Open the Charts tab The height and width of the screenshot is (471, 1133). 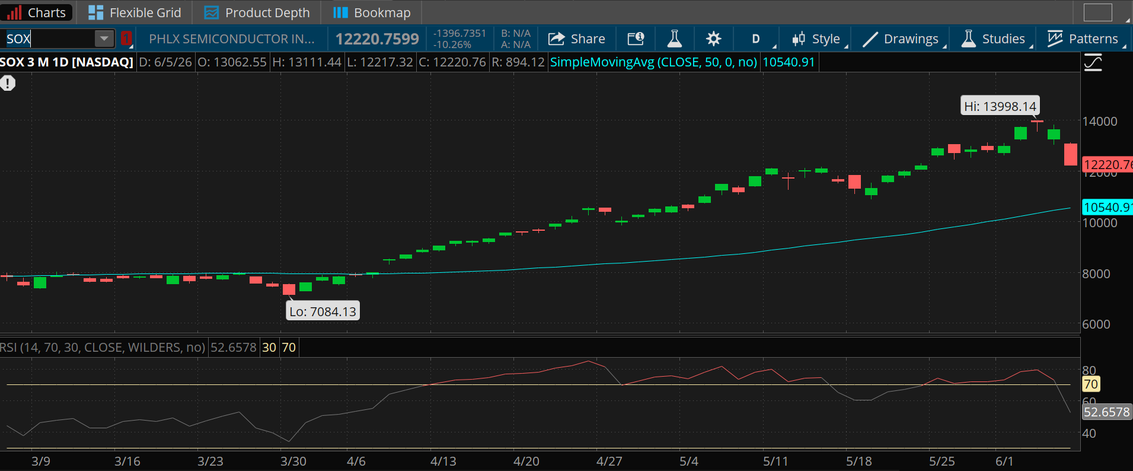37,12
